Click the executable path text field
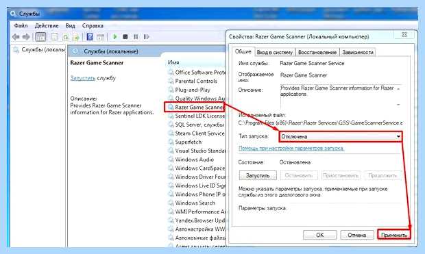The image size is (425, 254). click(x=320, y=123)
